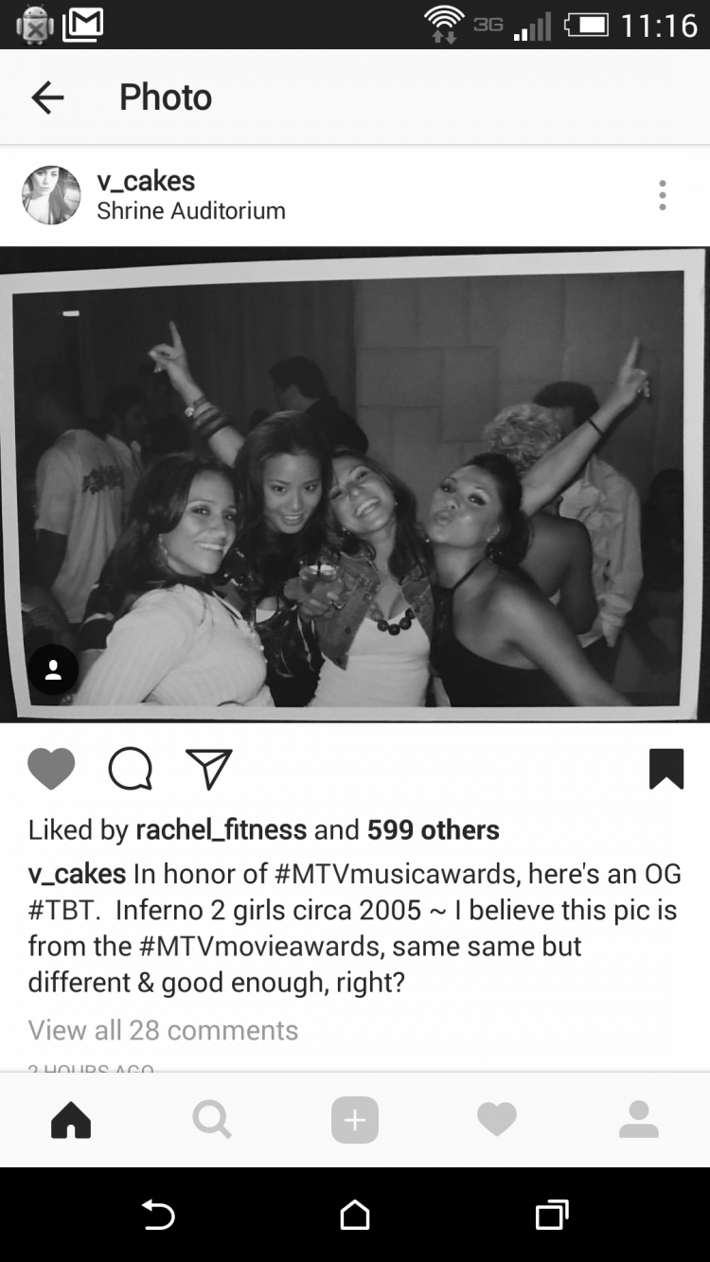Open comments with the speech bubble icon
This screenshot has width=710, height=1262.
[130, 769]
